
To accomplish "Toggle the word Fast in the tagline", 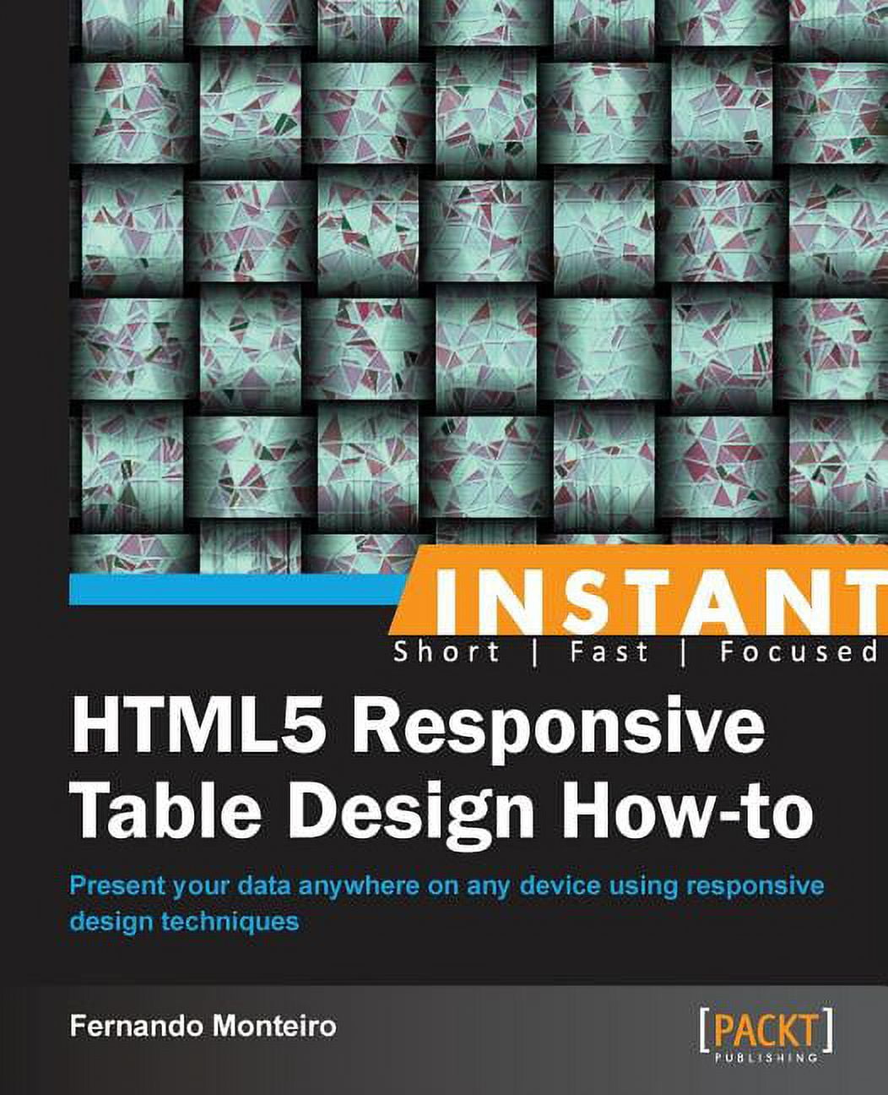I will [x=608, y=652].
